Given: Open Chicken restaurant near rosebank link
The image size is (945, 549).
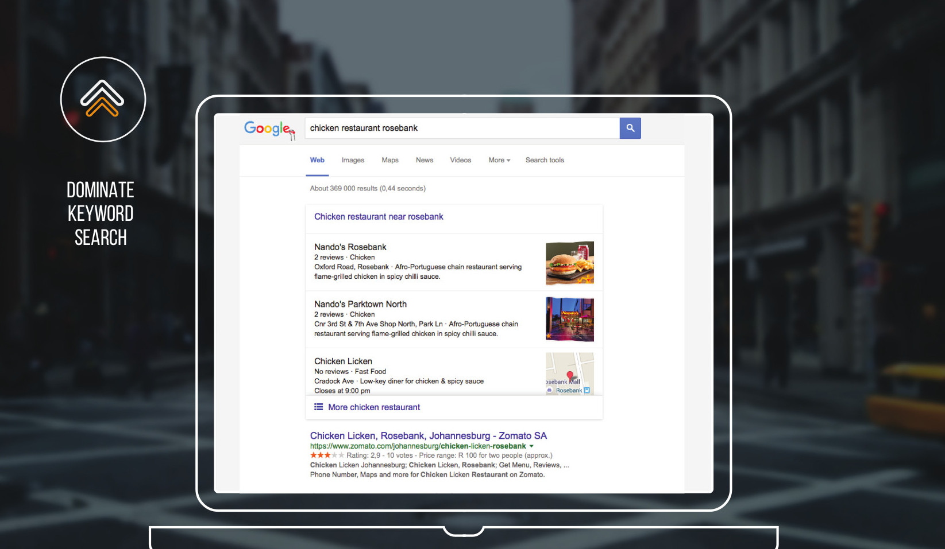Looking at the screenshot, I should (x=379, y=217).
